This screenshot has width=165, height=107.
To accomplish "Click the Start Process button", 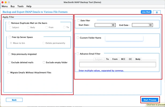I will (150, 100).
